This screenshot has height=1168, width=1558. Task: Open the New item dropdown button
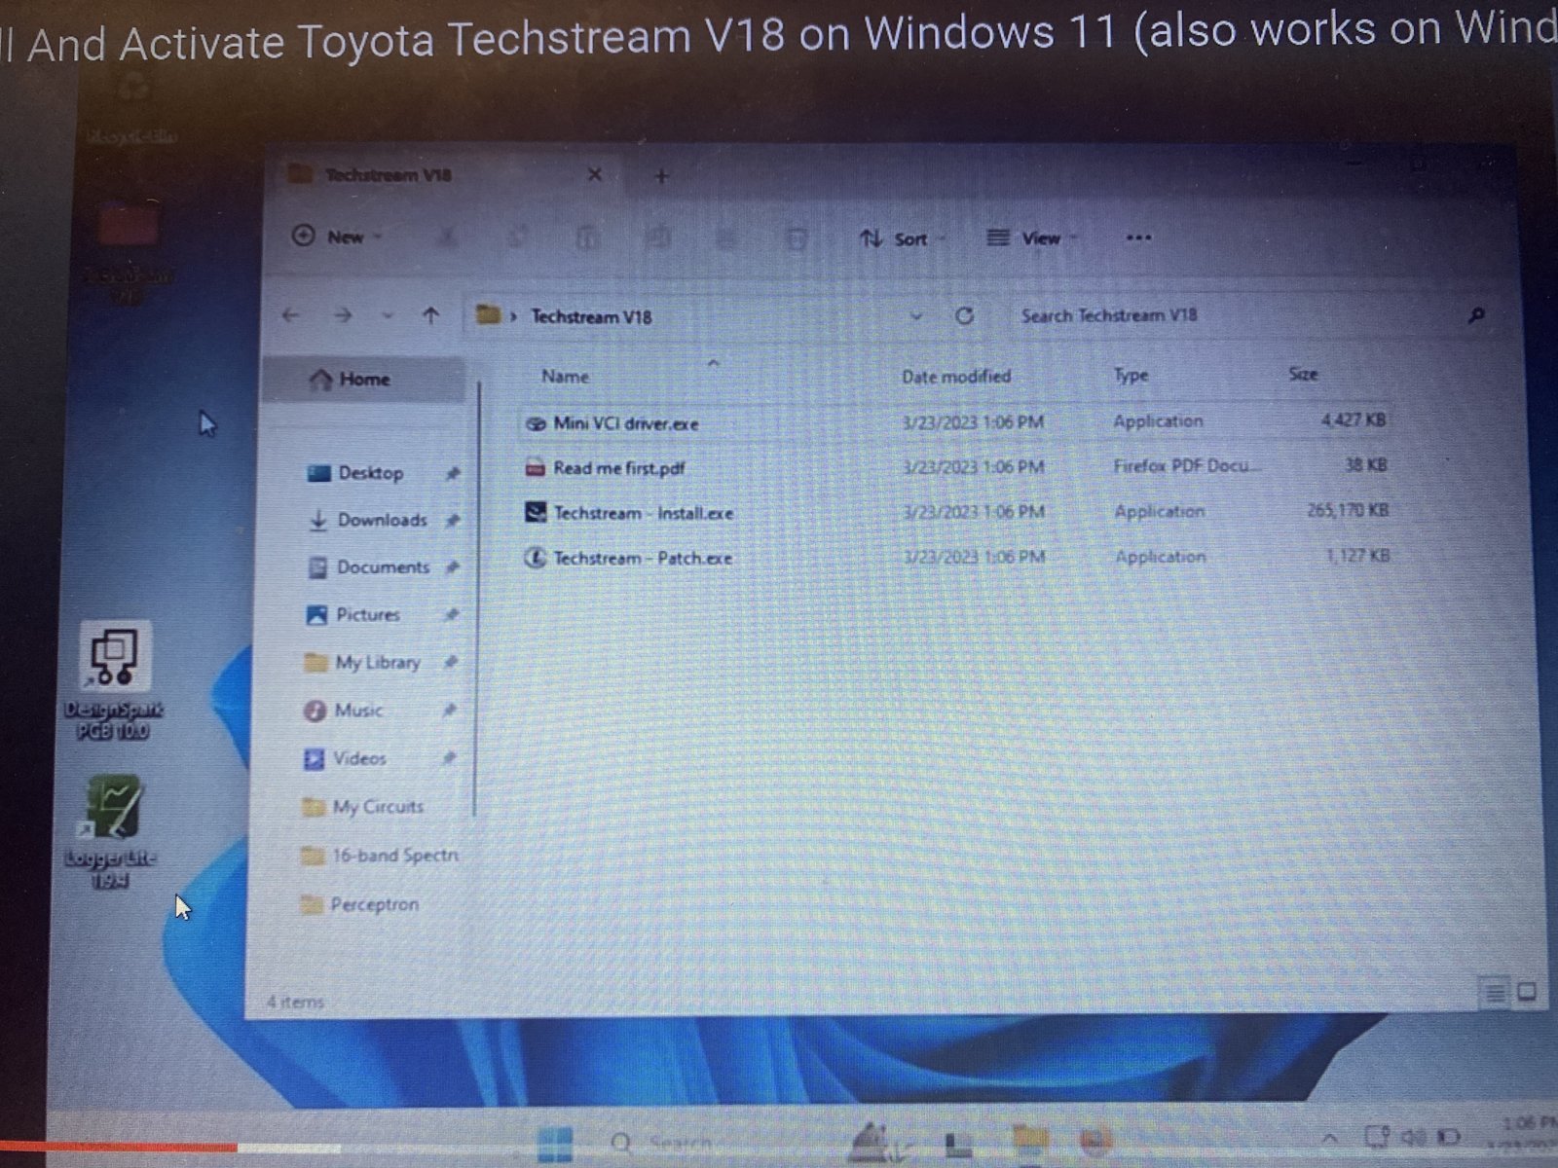pyautogui.click(x=336, y=237)
